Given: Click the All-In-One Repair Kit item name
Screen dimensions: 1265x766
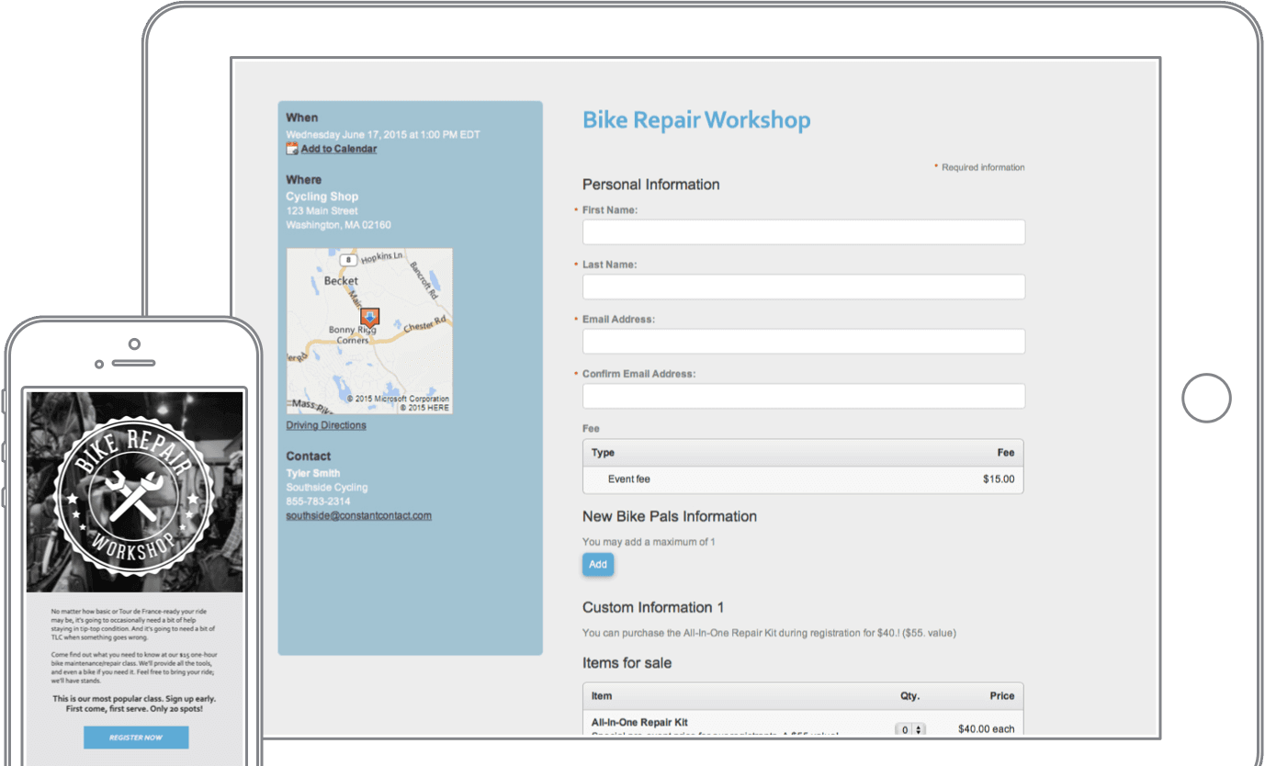Looking at the screenshot, I should pos(639,723).
